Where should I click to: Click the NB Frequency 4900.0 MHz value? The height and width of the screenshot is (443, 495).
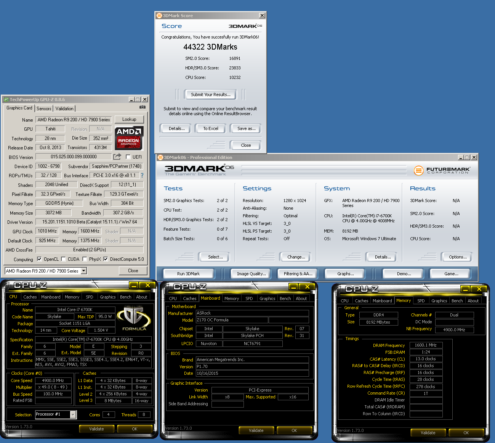pos(454,330)
